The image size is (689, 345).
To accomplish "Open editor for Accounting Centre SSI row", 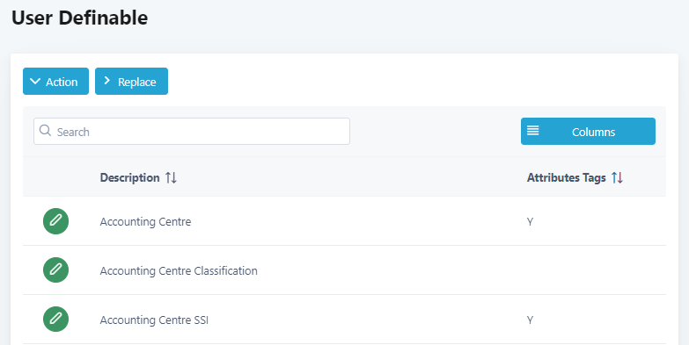I will (x=55, y=320).
